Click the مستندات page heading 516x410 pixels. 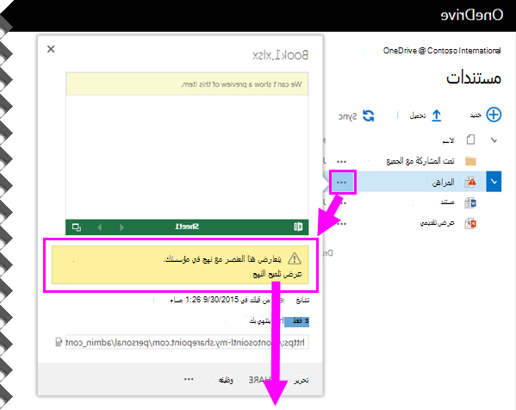tap(474, 78)
